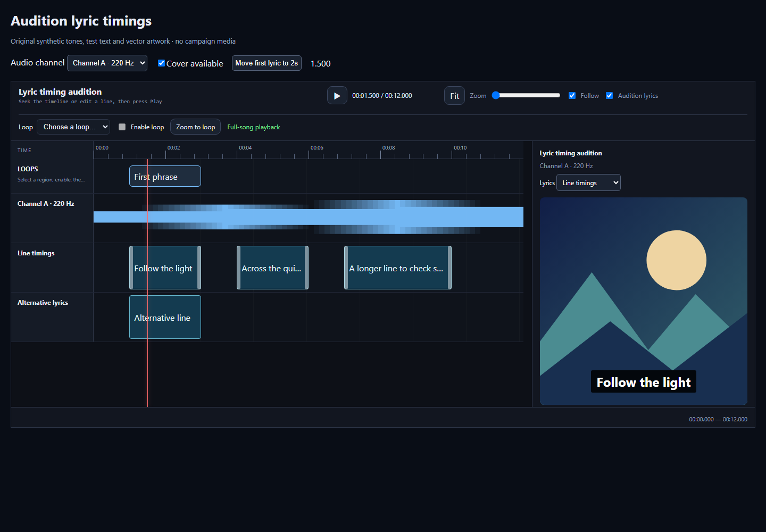Select the Alternative line lyric block
The width and height of the screenshot is (766, 532).
(165, 317)
